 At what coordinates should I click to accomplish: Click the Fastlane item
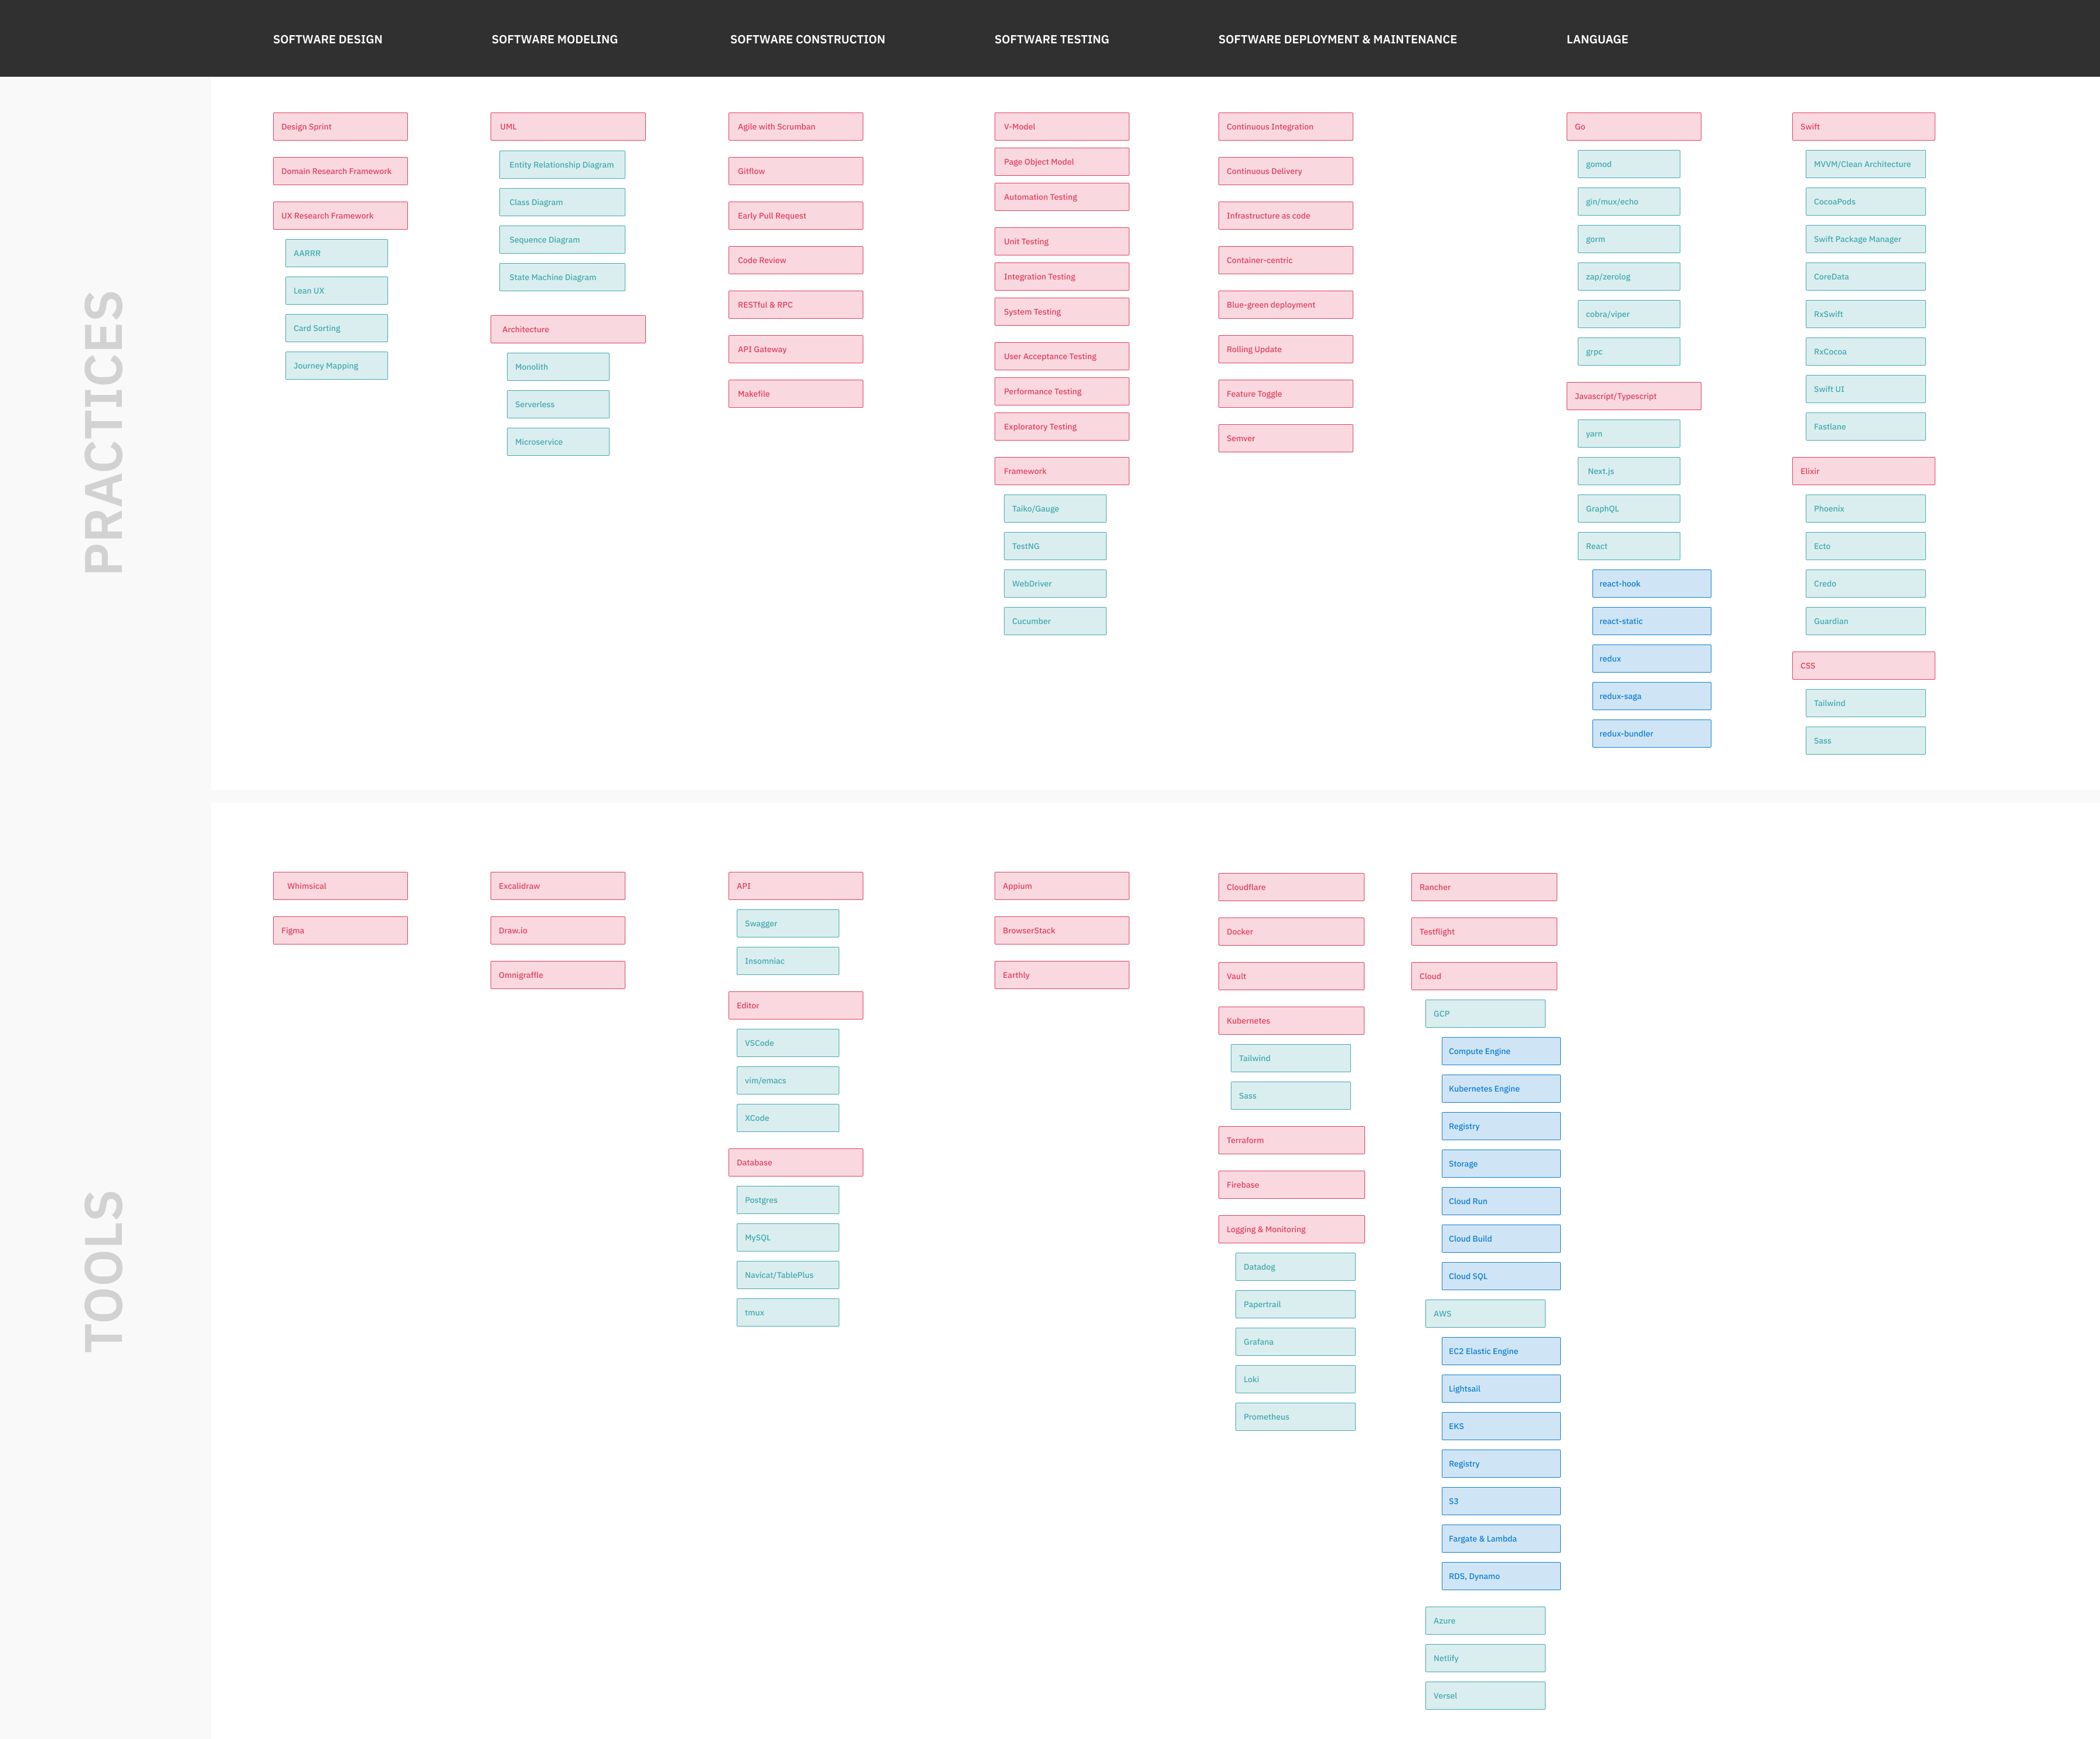point(1866,427)
